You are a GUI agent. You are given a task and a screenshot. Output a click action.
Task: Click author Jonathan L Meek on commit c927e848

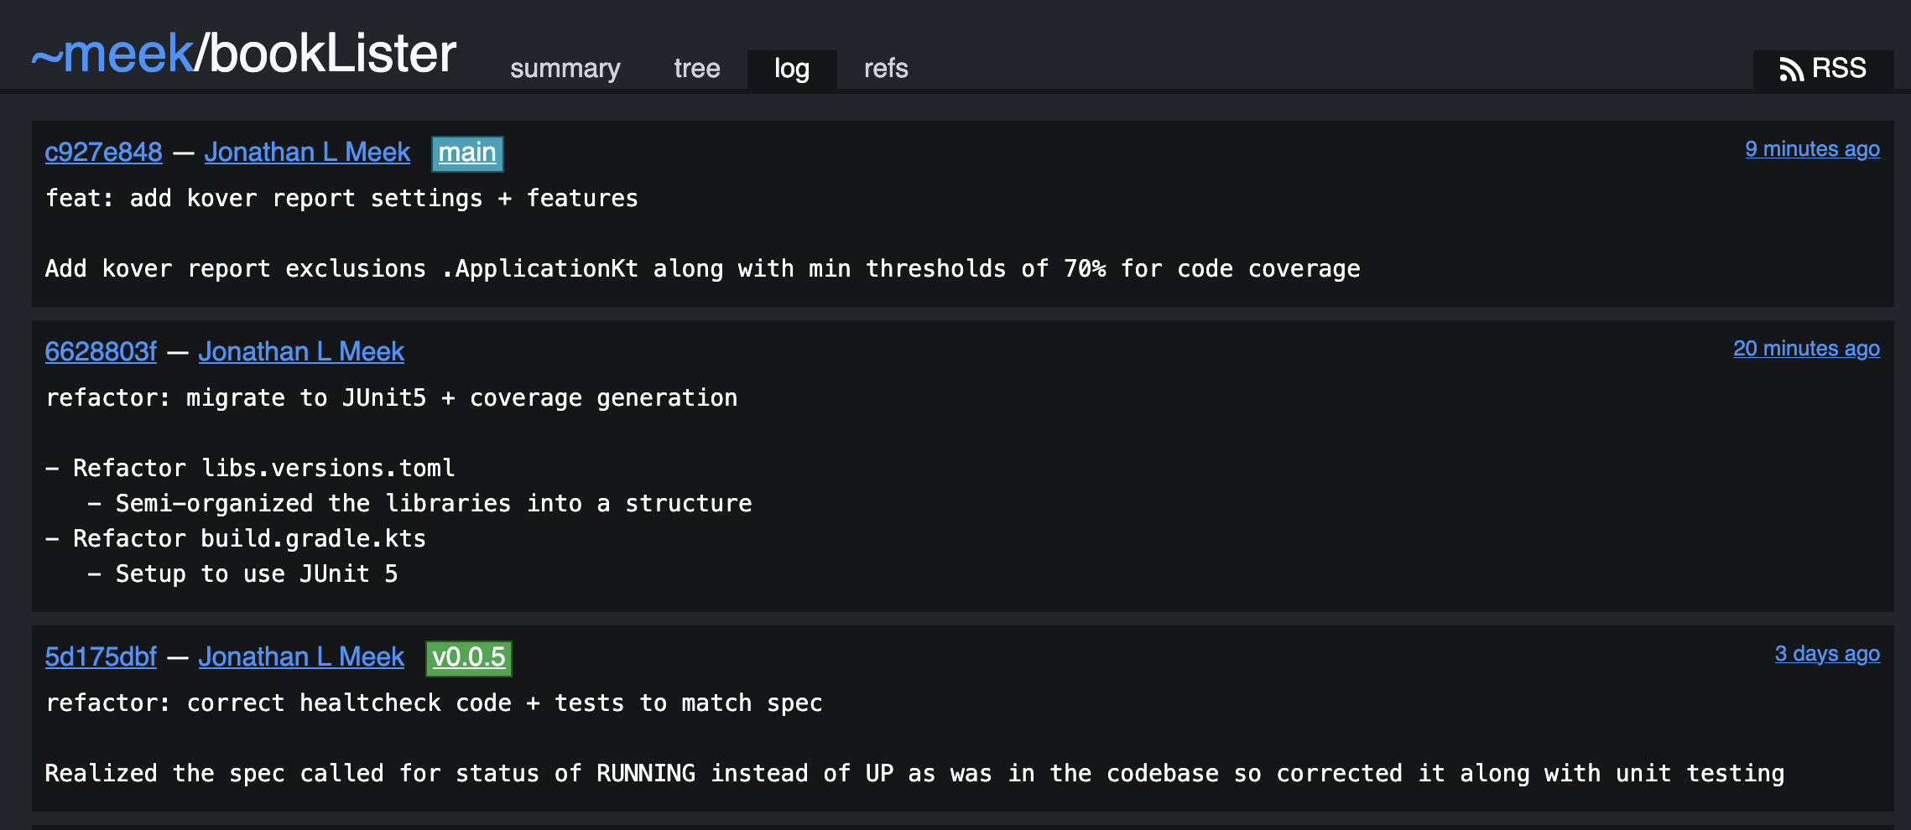pos(307,152)
